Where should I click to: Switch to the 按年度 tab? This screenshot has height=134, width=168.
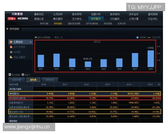(x=33, y=80)
